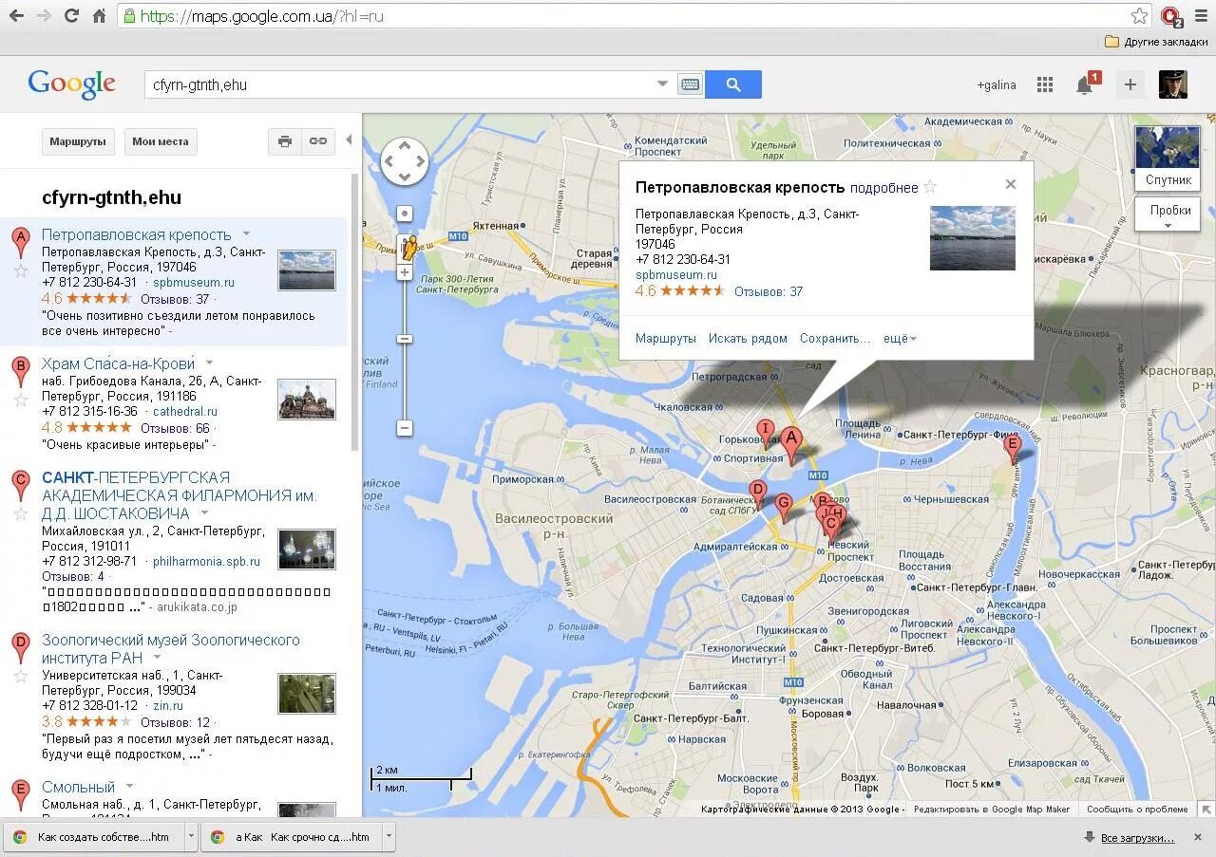Open the spbmuseum.ru link in results list
Screen dimensions: 1216x857
point(194,282)
